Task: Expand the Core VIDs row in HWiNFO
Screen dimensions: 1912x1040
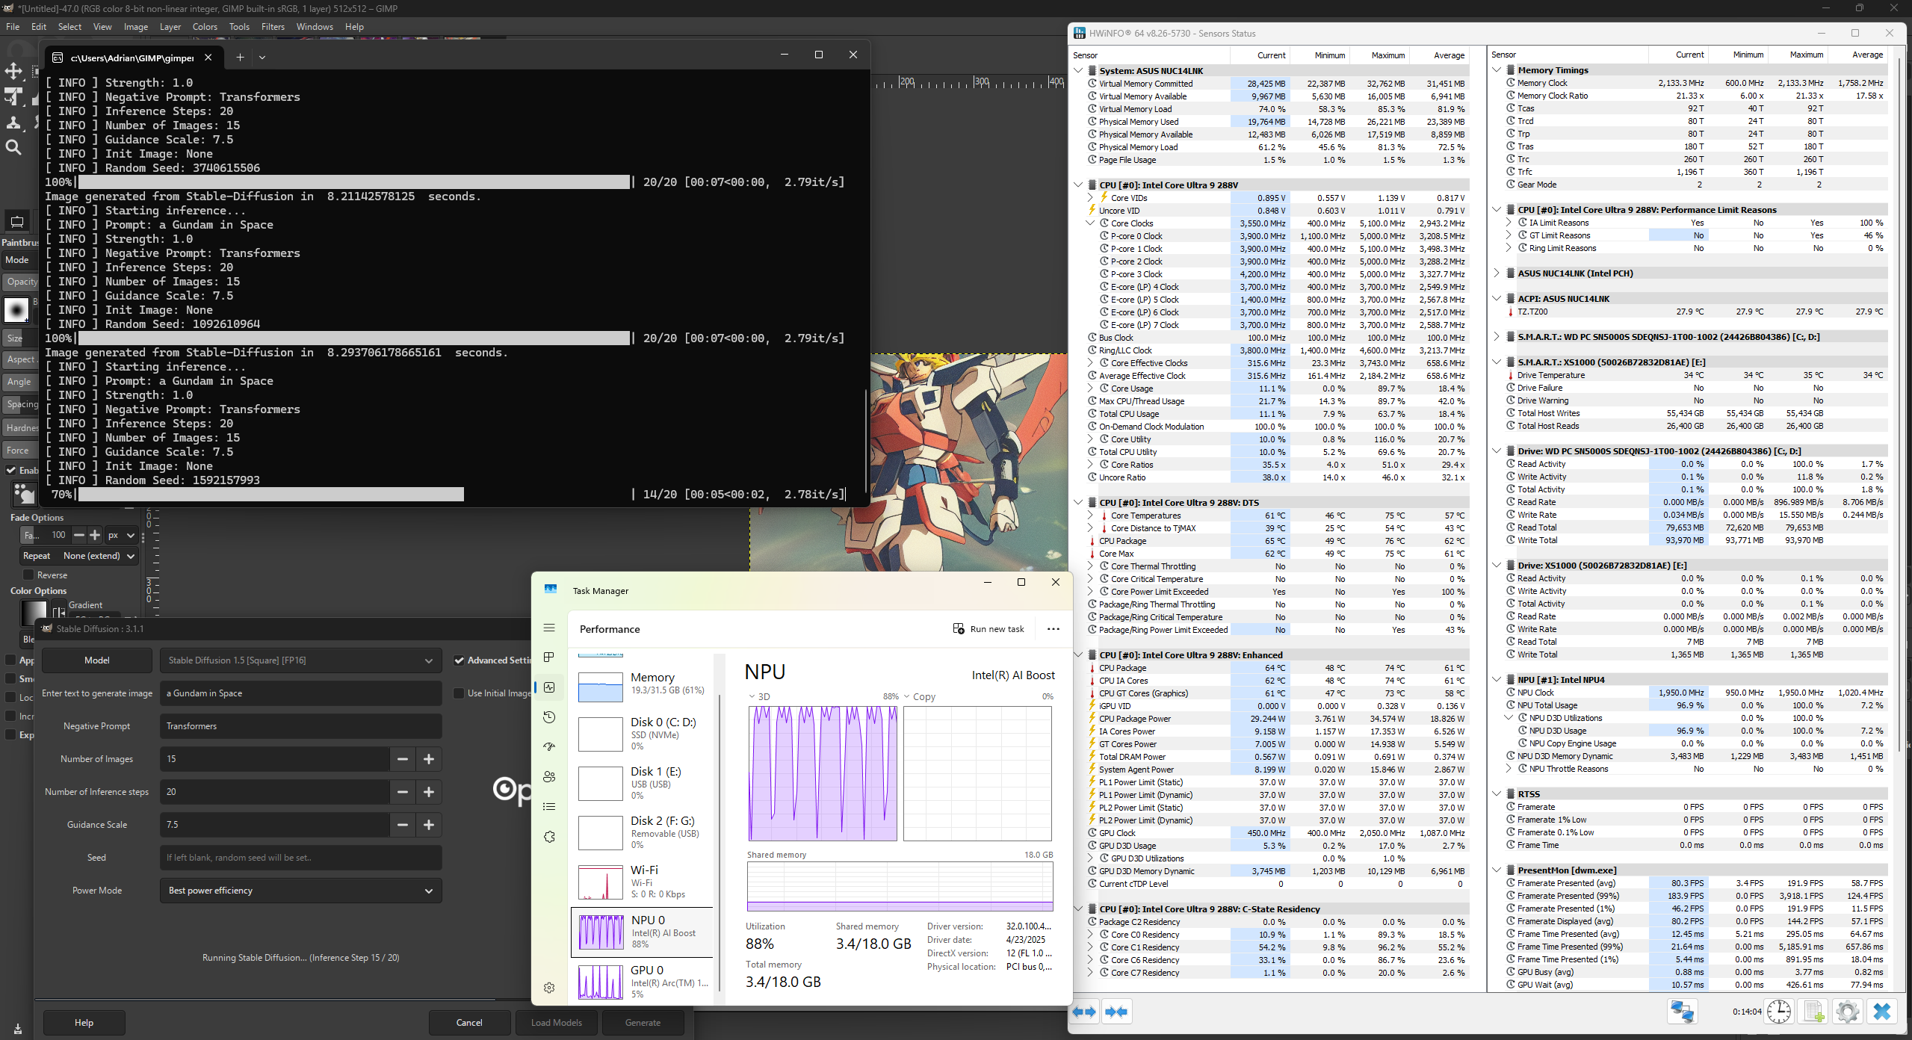Action: (x=1090, y=198)
